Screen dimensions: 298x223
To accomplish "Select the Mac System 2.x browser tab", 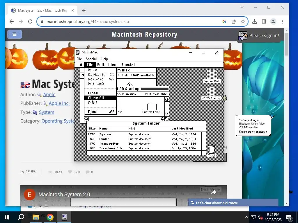I will pyautogui.click(x=42, y=10).
